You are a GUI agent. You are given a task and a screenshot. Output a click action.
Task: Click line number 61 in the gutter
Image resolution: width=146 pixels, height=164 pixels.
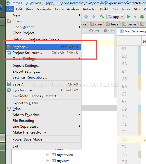(124, 49)
